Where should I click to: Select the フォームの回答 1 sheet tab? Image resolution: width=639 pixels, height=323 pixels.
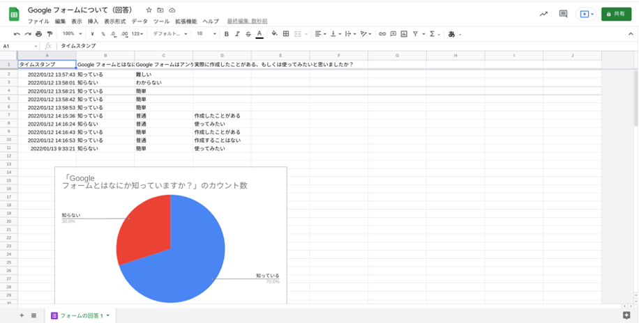click(x=80, y=315)
